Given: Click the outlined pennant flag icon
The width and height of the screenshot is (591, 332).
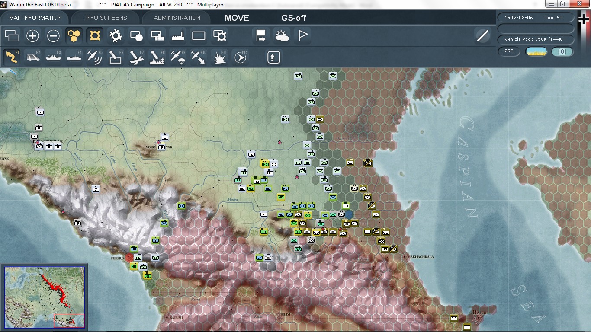Looking at the screenshot, I should 303,35.
